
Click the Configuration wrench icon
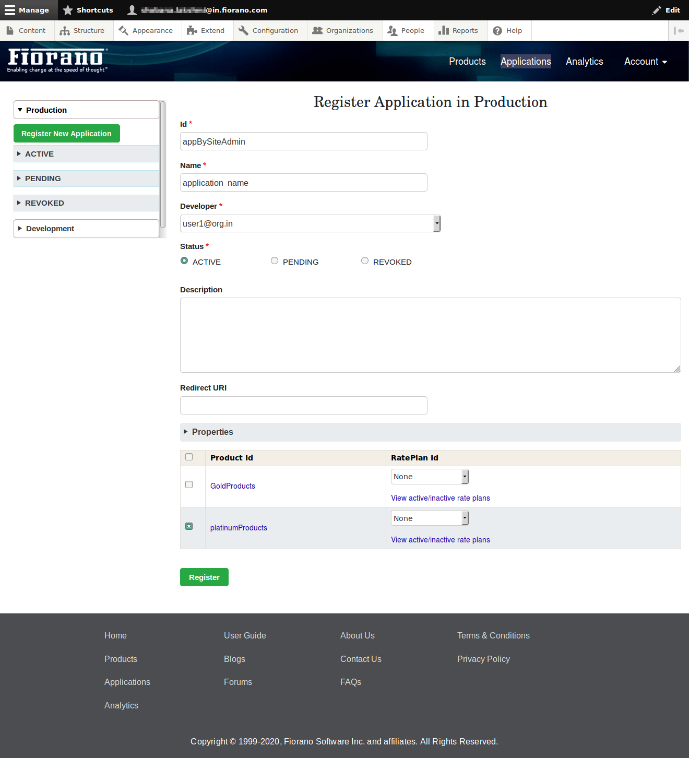[243, 31]
